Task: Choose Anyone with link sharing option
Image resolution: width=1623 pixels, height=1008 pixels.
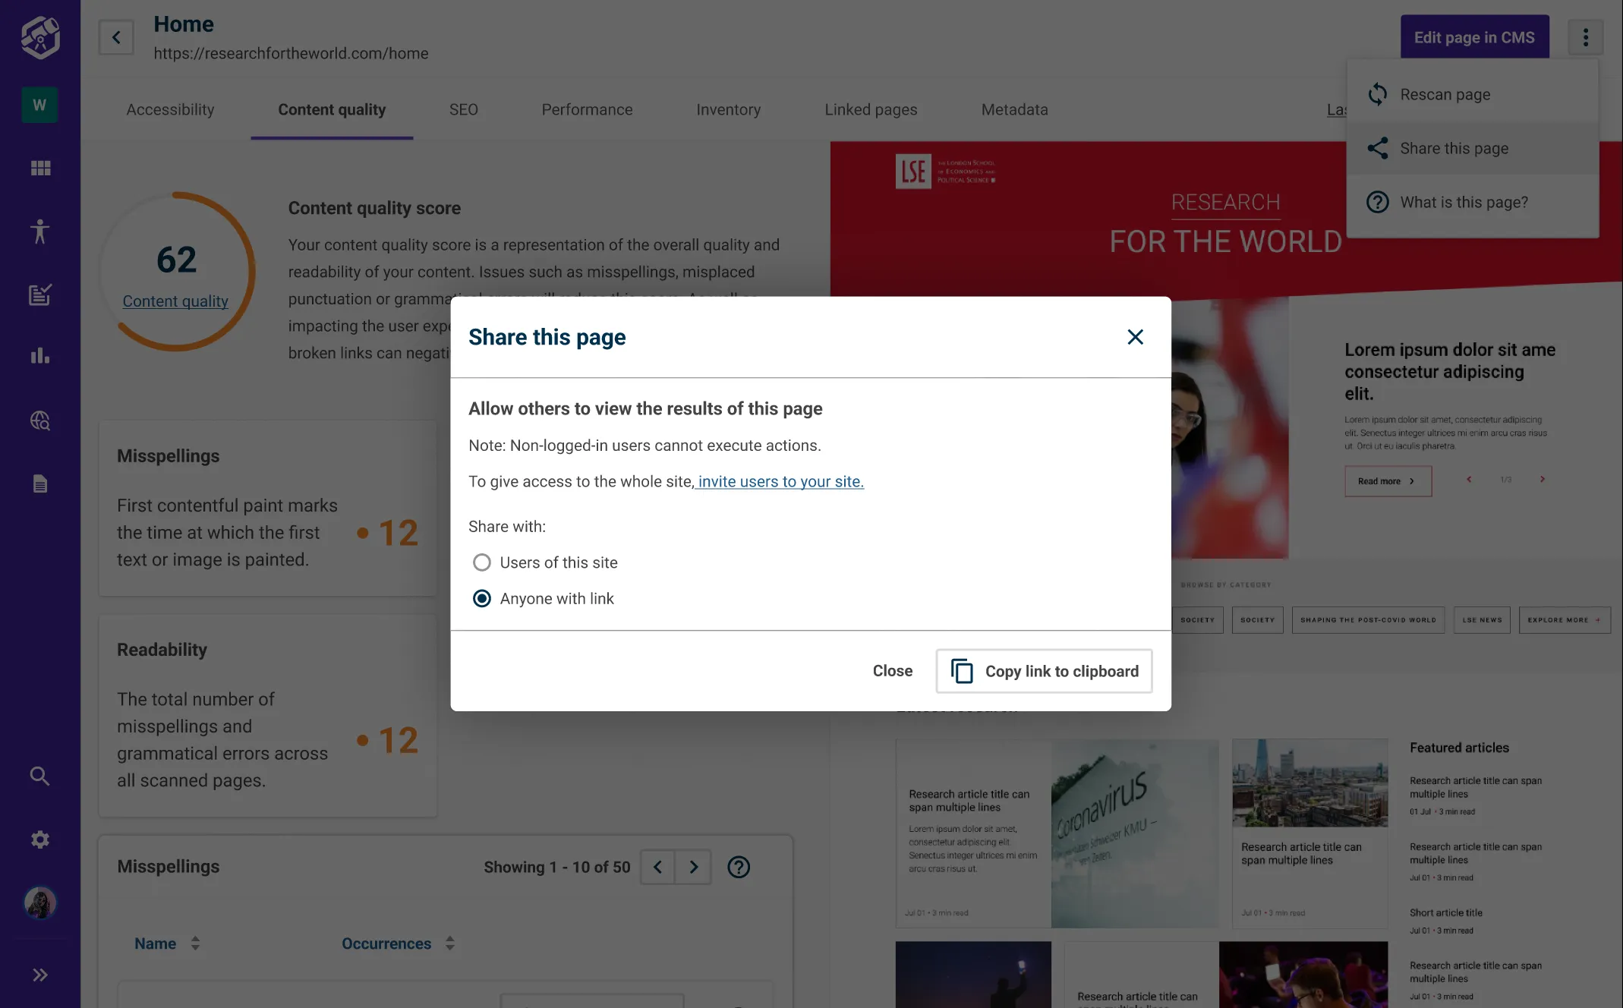Action: point(481,598)
